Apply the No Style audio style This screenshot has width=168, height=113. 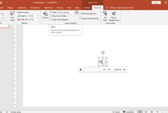[105, 17]
